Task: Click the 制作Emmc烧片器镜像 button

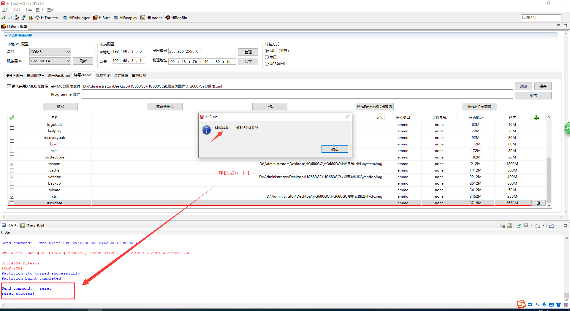Action: coord(375,107)
